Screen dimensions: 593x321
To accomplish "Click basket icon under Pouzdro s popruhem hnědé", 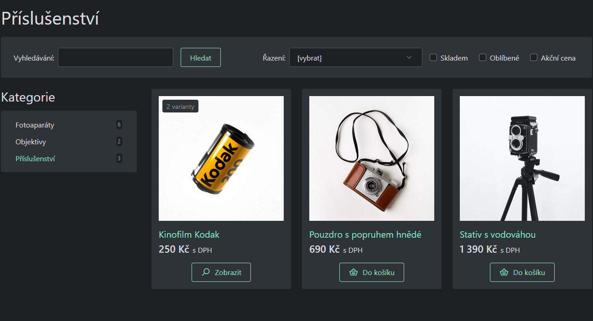I will pos(353,272).
